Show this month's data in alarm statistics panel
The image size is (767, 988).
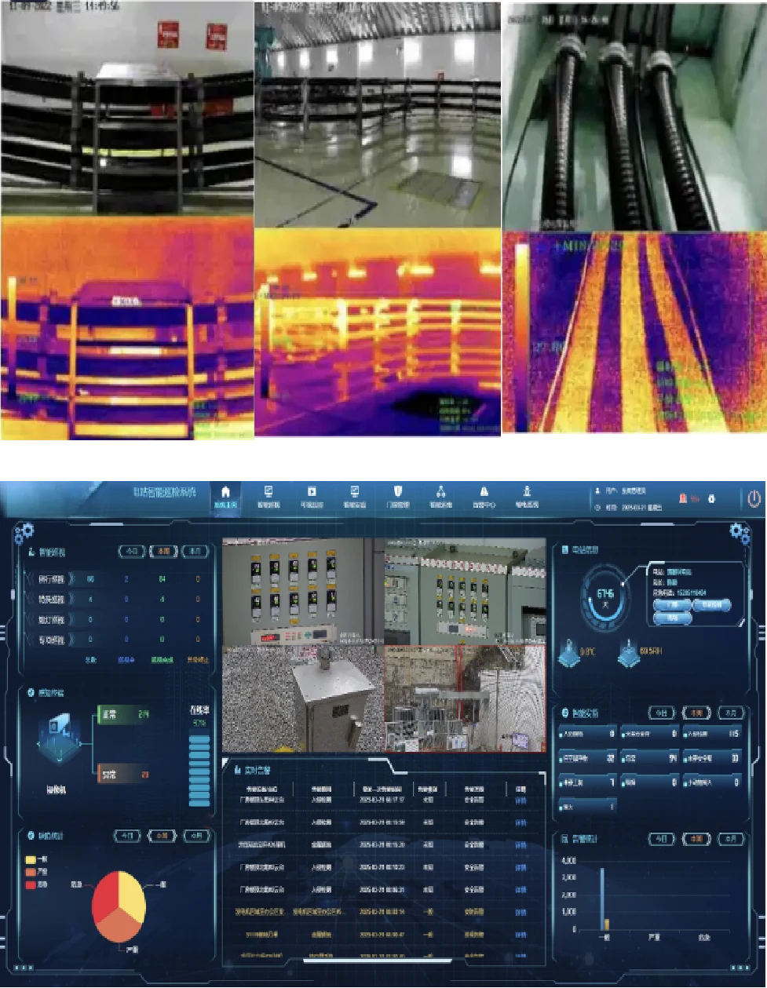pyautogui.click(x=731, y=839)
